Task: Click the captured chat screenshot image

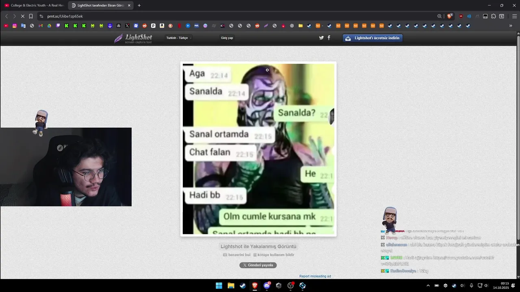Action: pyautogui.click(x=258, y=149)
